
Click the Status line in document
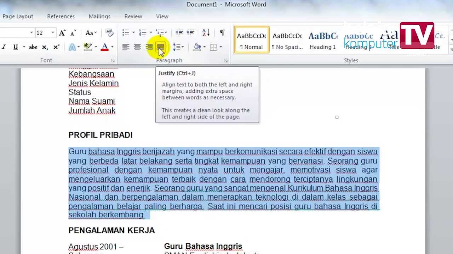pos(80,92)
